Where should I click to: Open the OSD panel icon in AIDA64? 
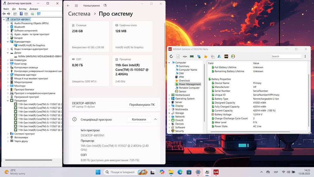click(x=226, y=57)
